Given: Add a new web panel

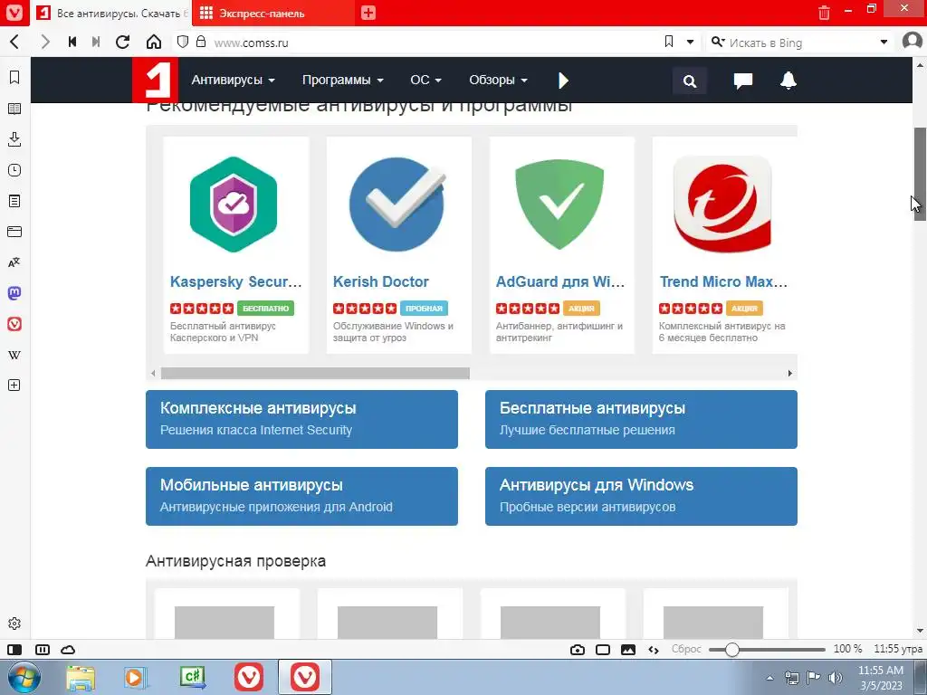Looking at the screenshot, I should click(14, 386).
